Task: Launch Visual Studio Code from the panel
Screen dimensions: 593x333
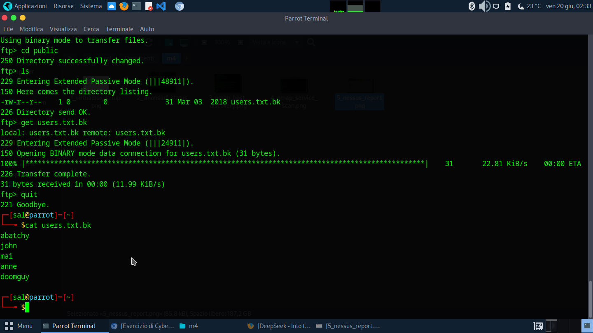Action: (x=161, y=6)
